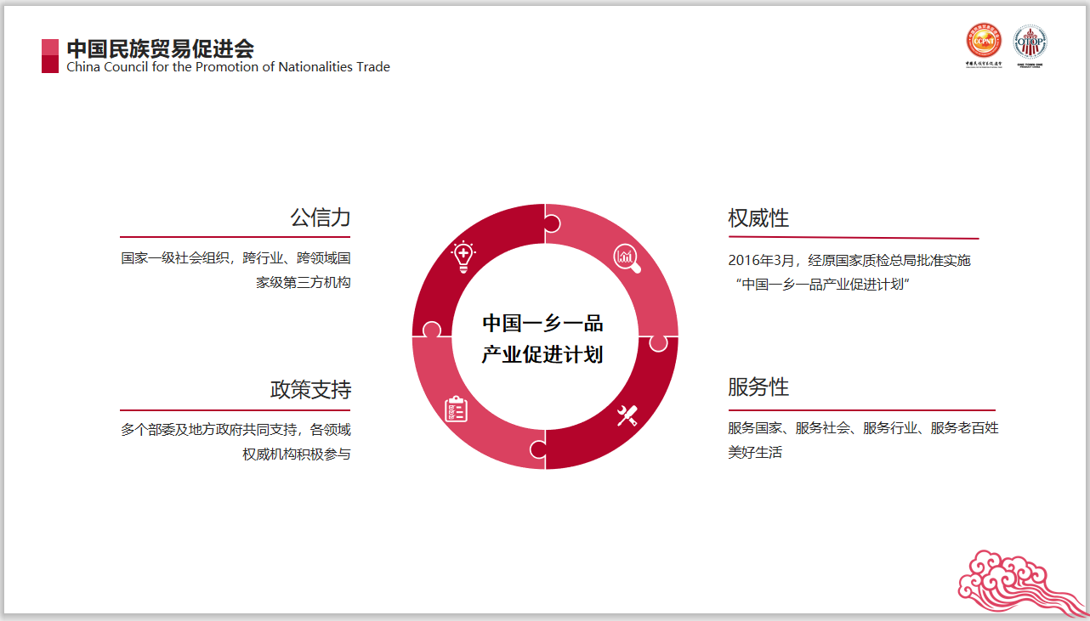Click the wrench and screwdriver tools icon
Viewport: 1090px width, 621px height.
[627, 415]
